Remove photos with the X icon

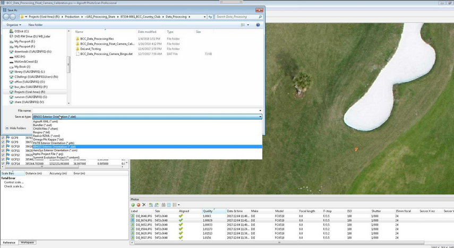pos(144,205)
